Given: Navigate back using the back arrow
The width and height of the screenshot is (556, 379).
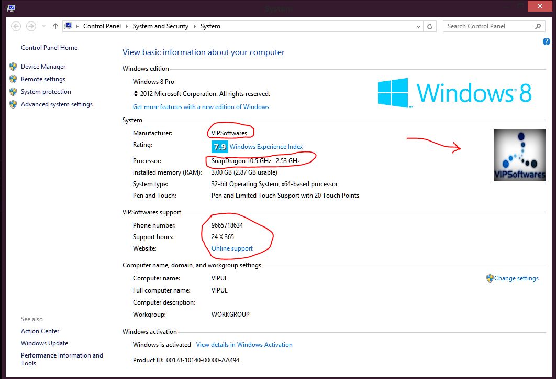Looking at the screenshot, I should (16, 26).
